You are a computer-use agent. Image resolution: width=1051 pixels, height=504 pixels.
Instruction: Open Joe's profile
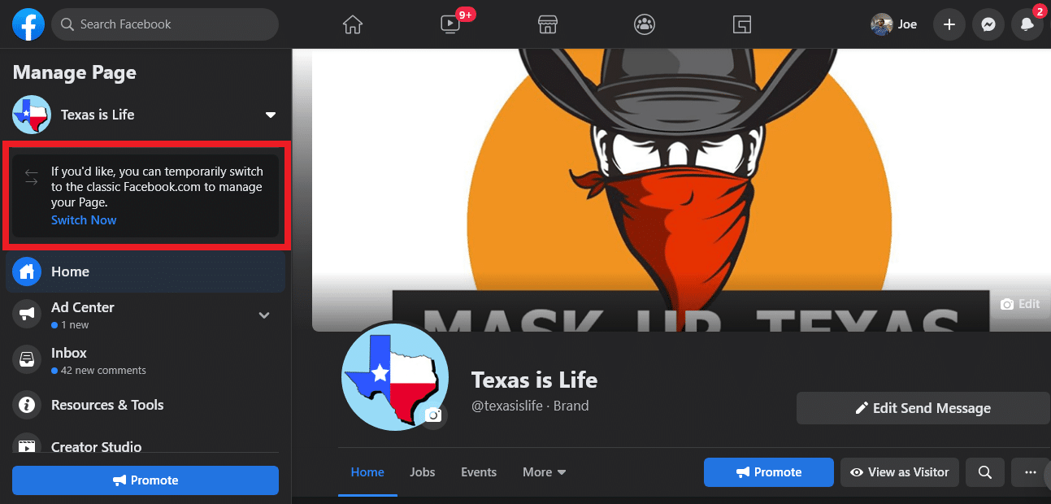click(x=895, y=24)
